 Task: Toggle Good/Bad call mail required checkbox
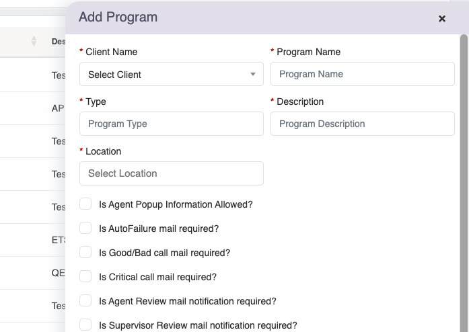coord(85,252)
